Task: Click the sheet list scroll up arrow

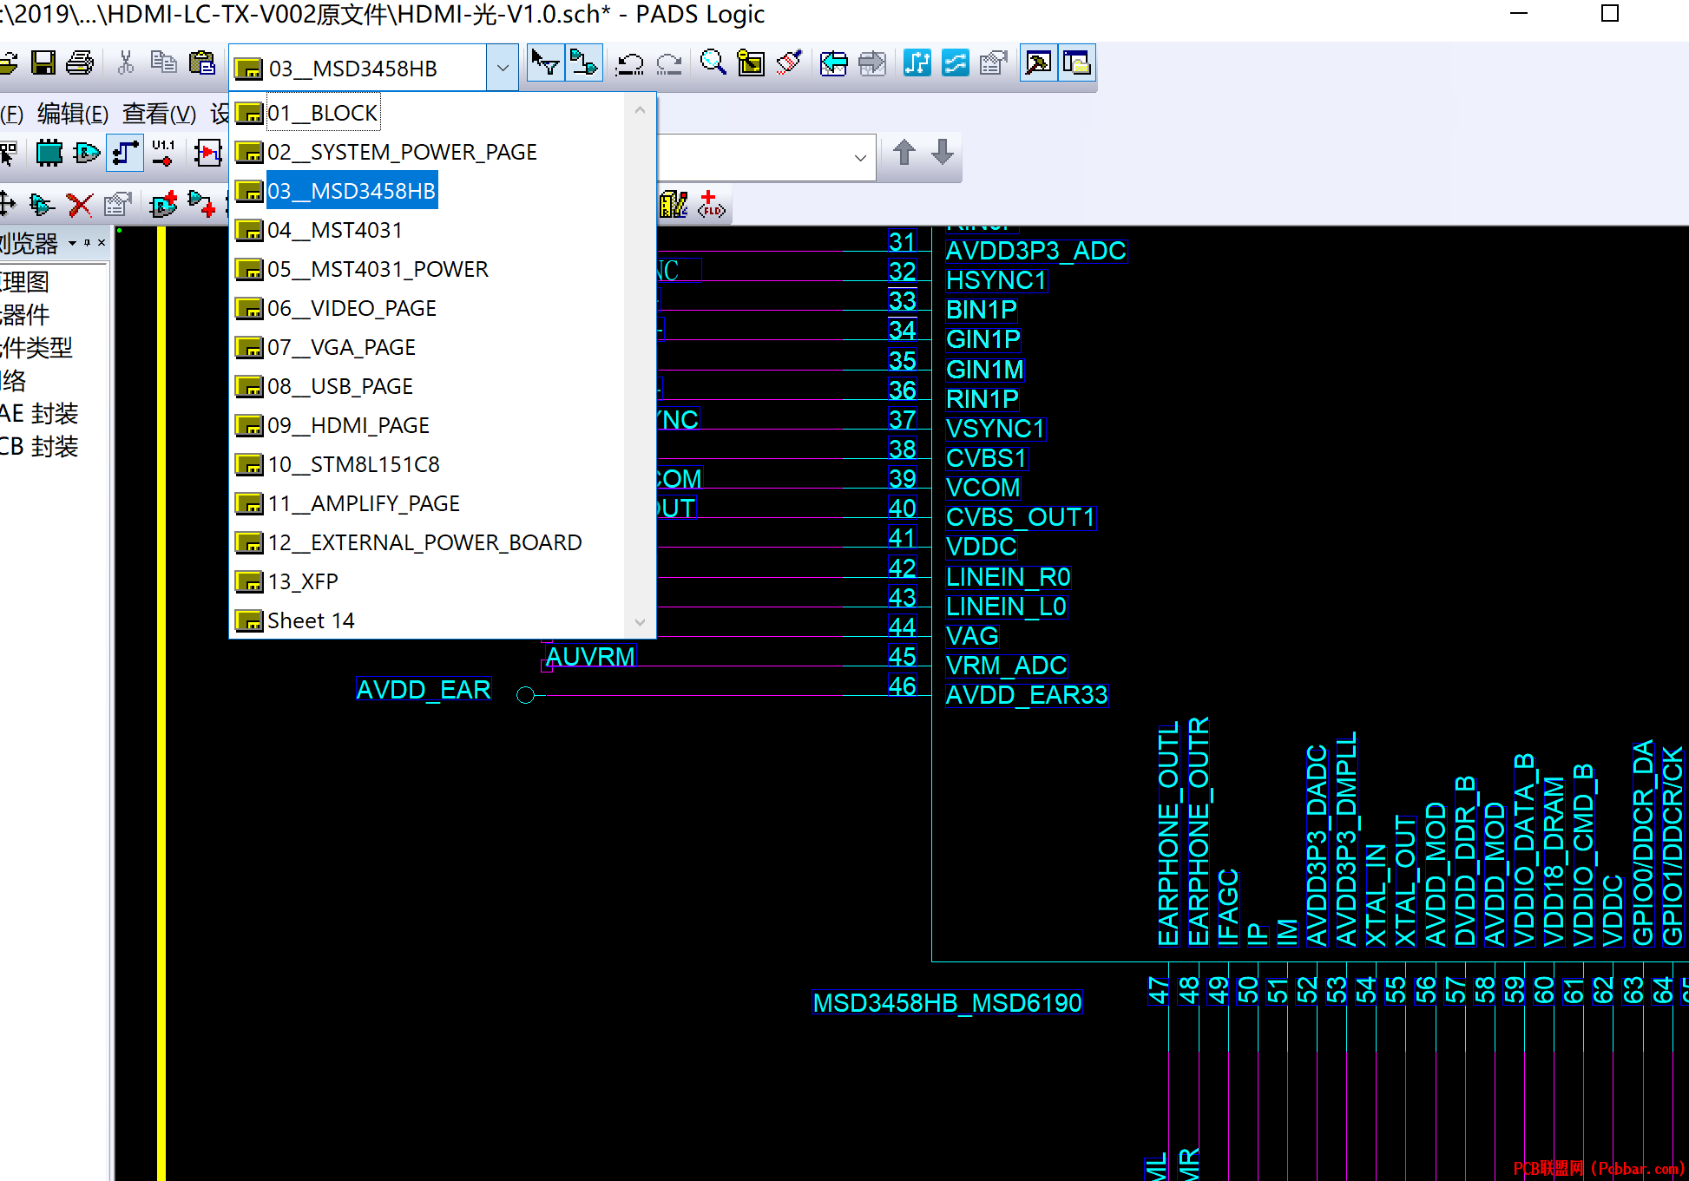Action: pos(640,110)
